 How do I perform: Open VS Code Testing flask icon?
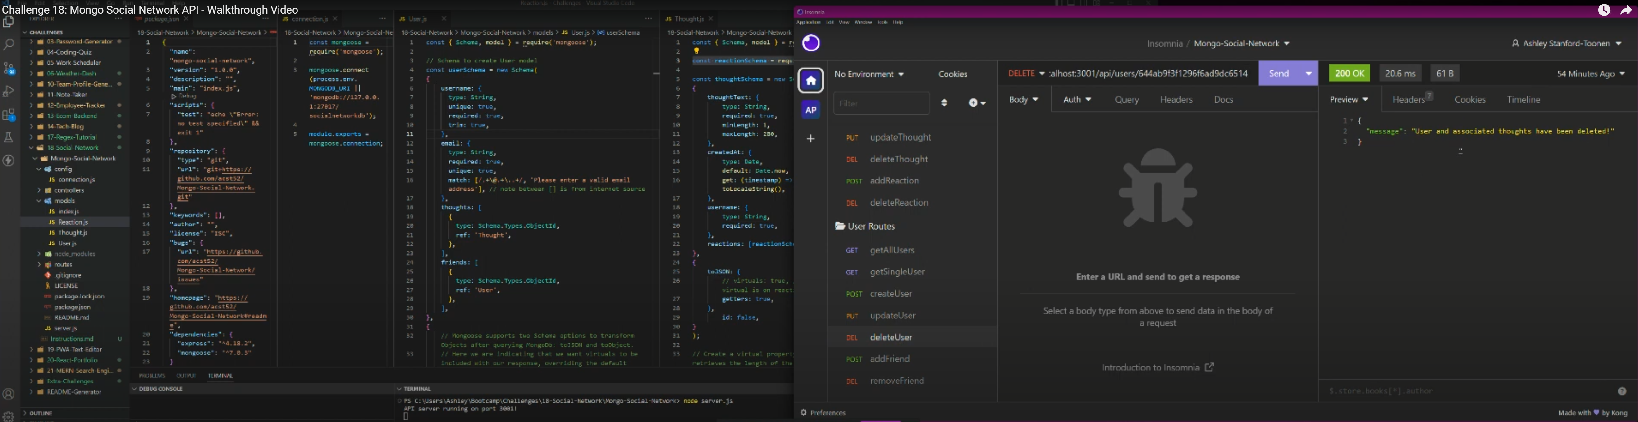point(9,138)
